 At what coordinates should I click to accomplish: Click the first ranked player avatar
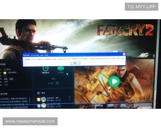coord(43,99)
